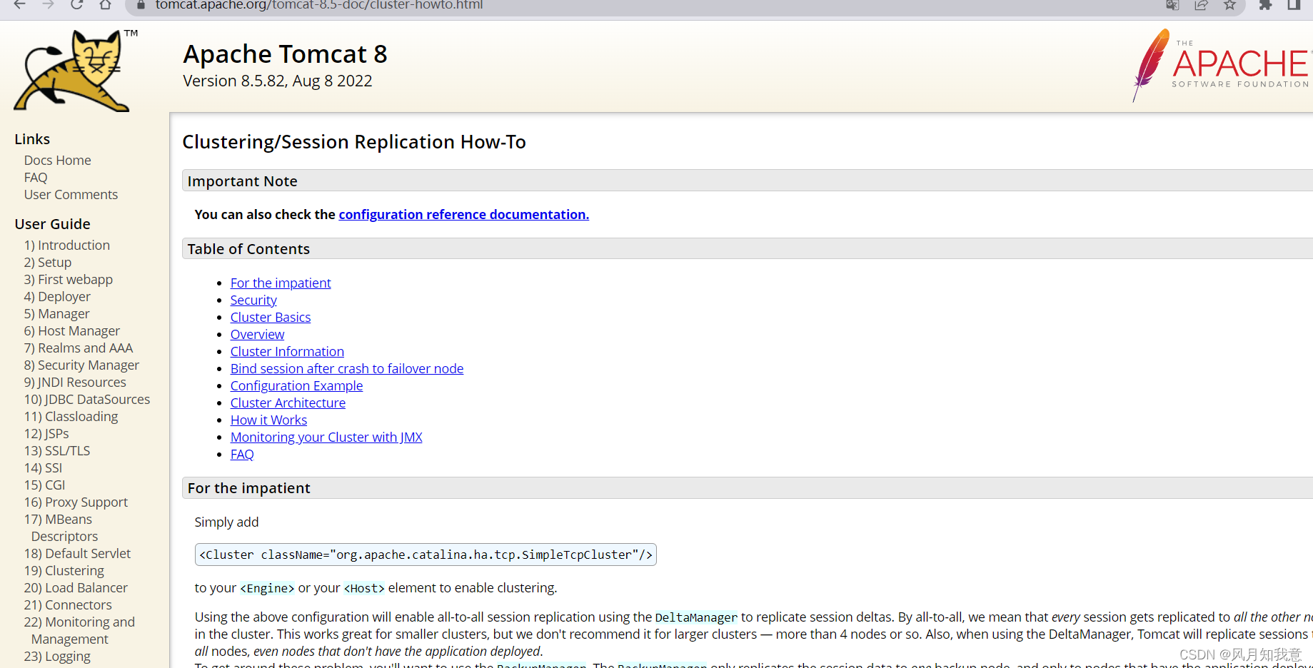Image resolution: width=1313 pixels, height=668 pixels.
Task: Click the Version 8.5.82, Aug 8 2022 text
Action: point(278,81)
